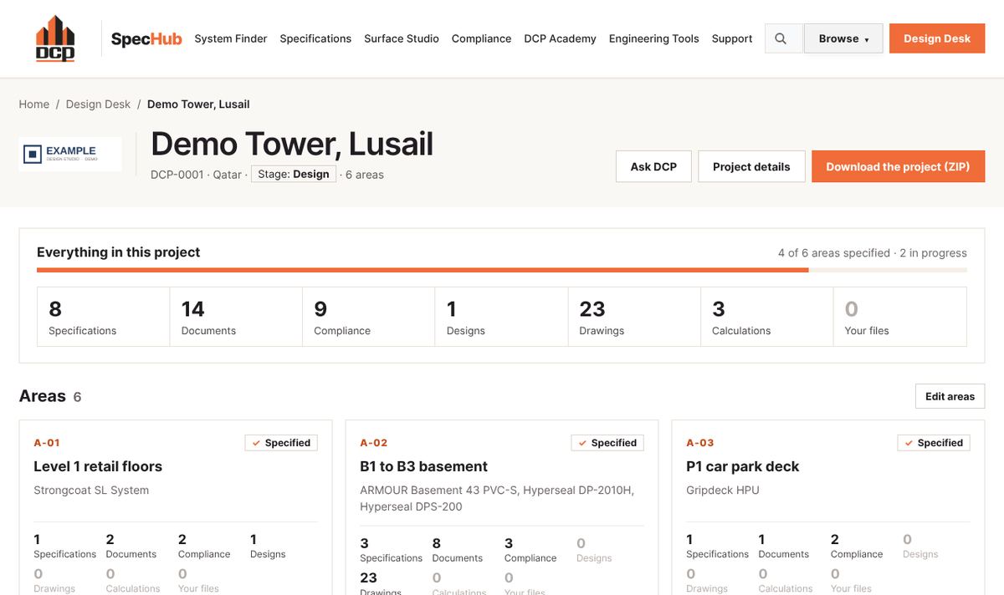Screen dimensions: 1004x595
Task: Click the DCP logo in the header
Action: click(55, 38)
